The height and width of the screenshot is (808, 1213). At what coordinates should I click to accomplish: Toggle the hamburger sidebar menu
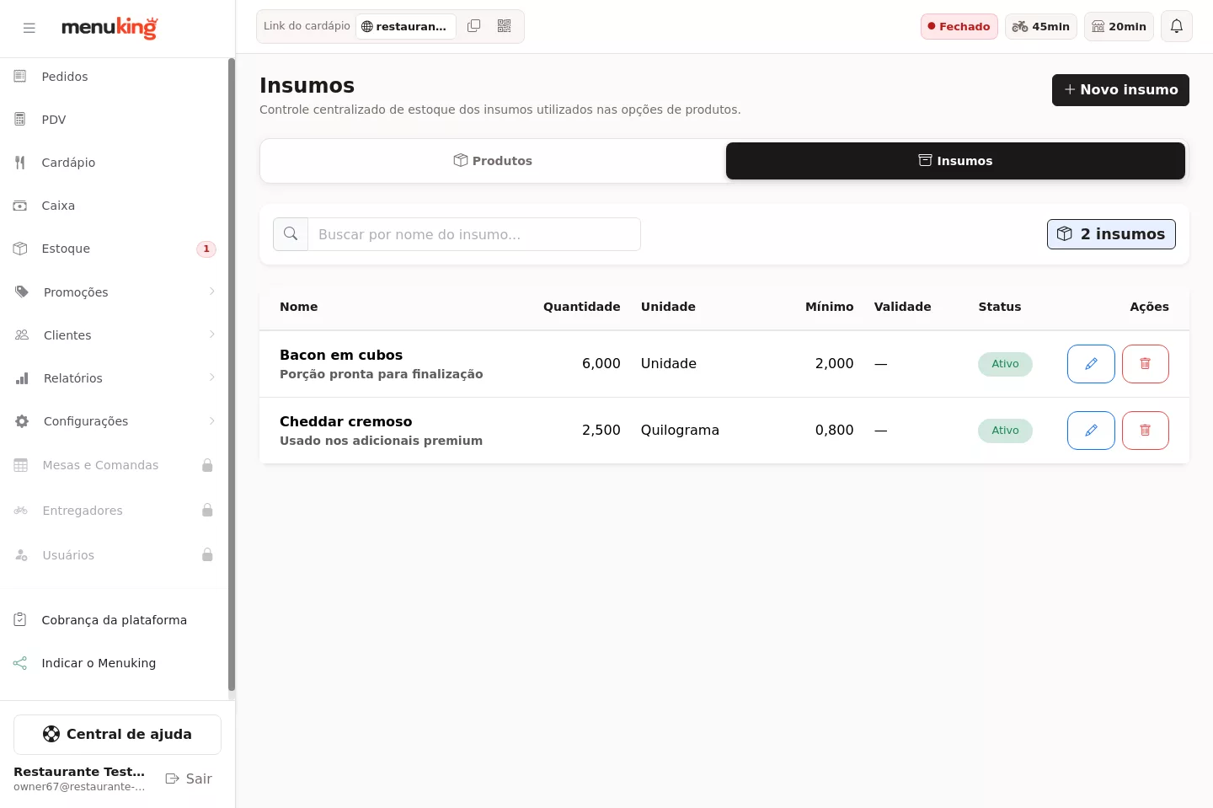click(29, 28)
